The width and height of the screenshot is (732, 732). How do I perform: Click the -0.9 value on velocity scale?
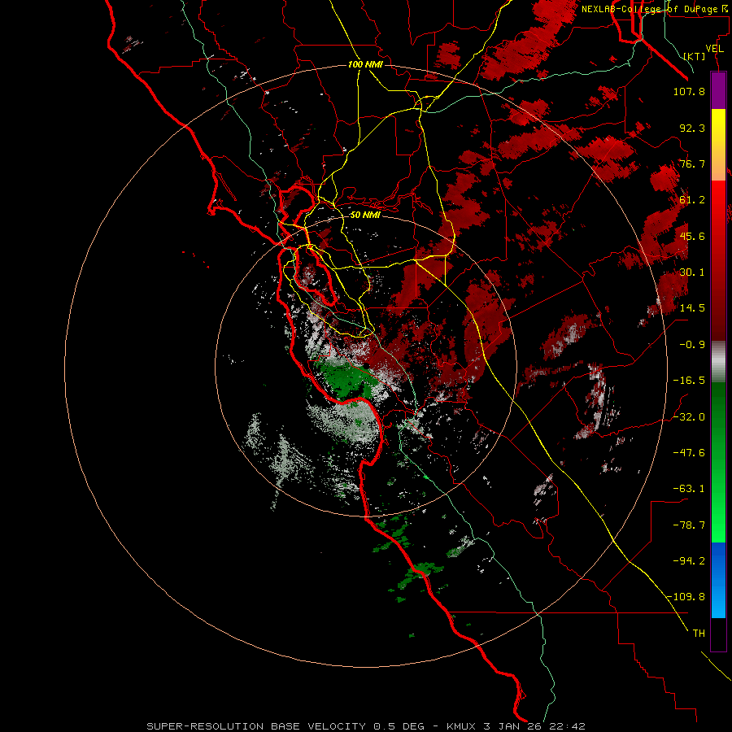click(x=692, y=345)
